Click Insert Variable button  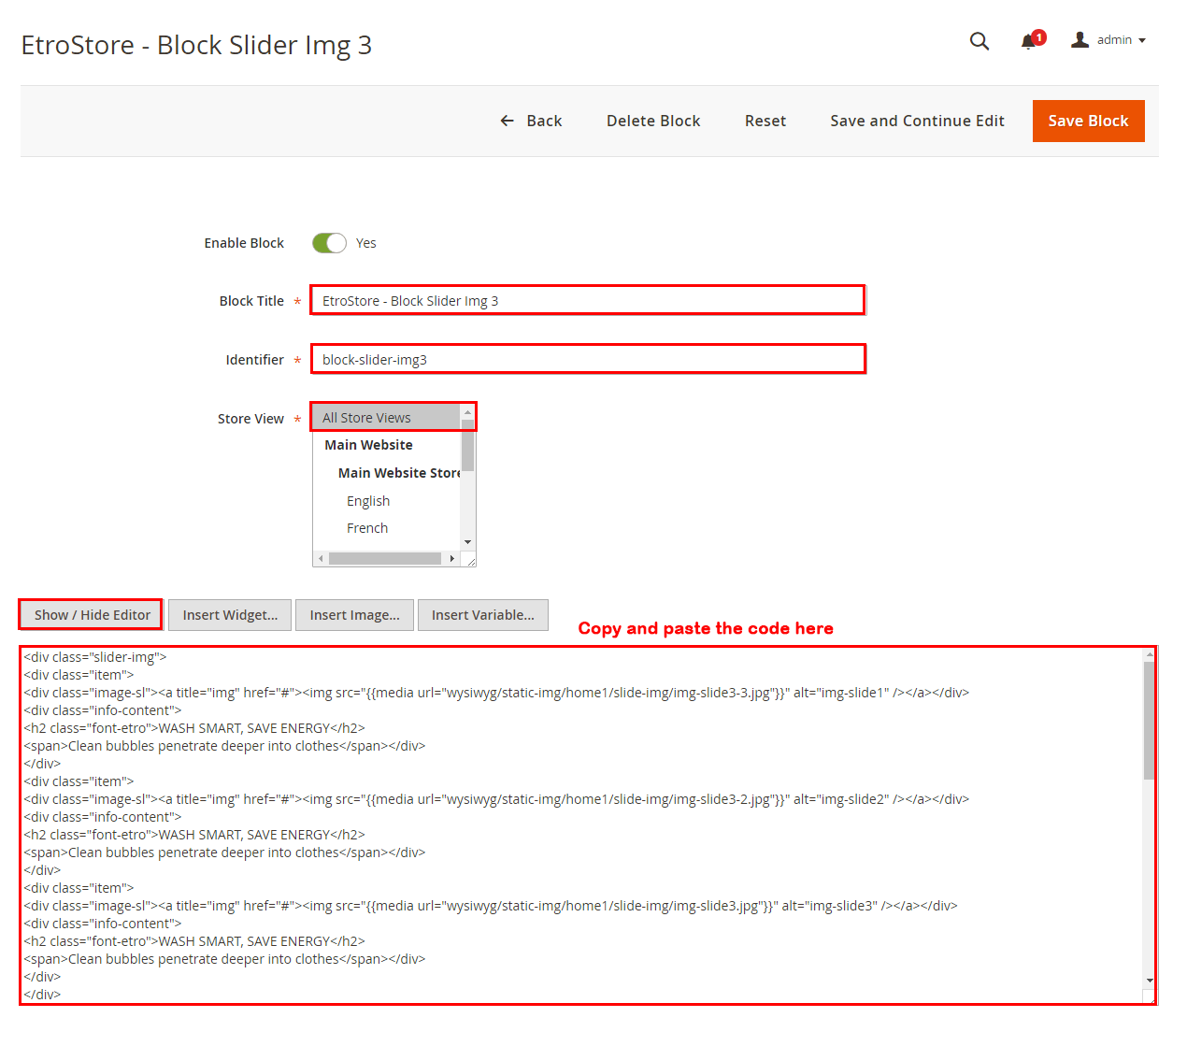(x=482, y=615)
